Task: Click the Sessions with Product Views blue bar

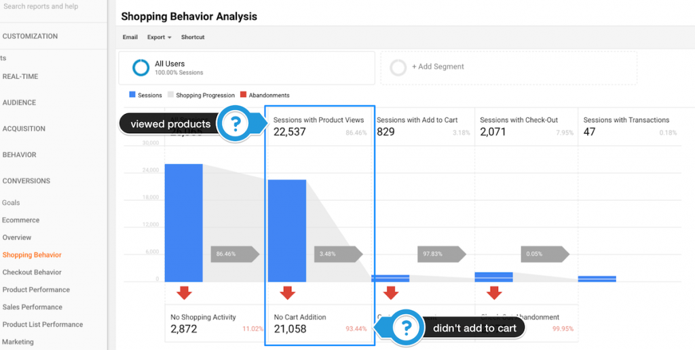Action: click(287, 231)
